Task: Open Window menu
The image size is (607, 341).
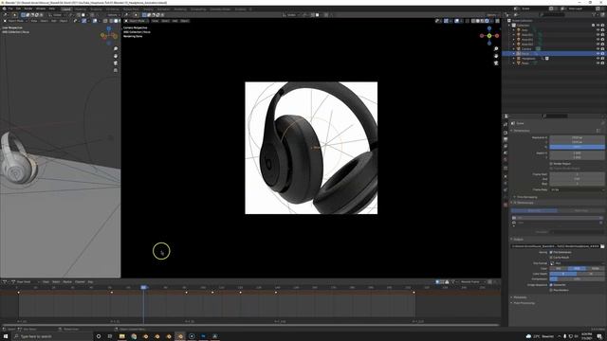Action: pyautogui.click(x=41, y=9)
